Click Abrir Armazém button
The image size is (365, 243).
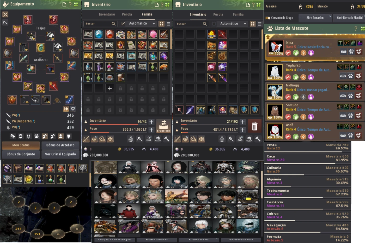click(315, 18)
